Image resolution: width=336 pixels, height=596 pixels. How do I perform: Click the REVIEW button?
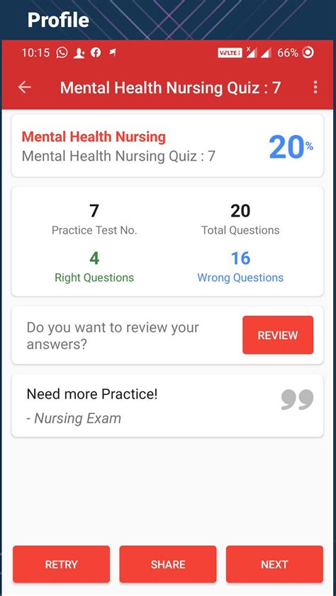click(x=278, y=335)
